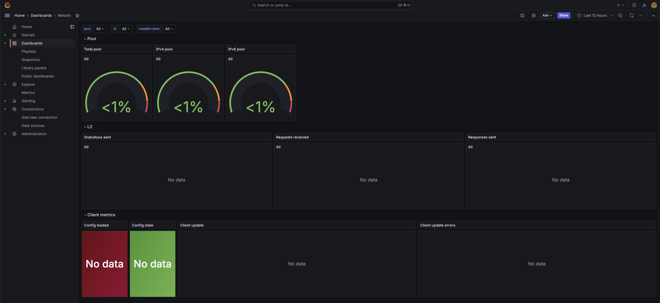Open Last 12 hours time picker
This screenshot has width=660, height=303.
click(595, 15)
